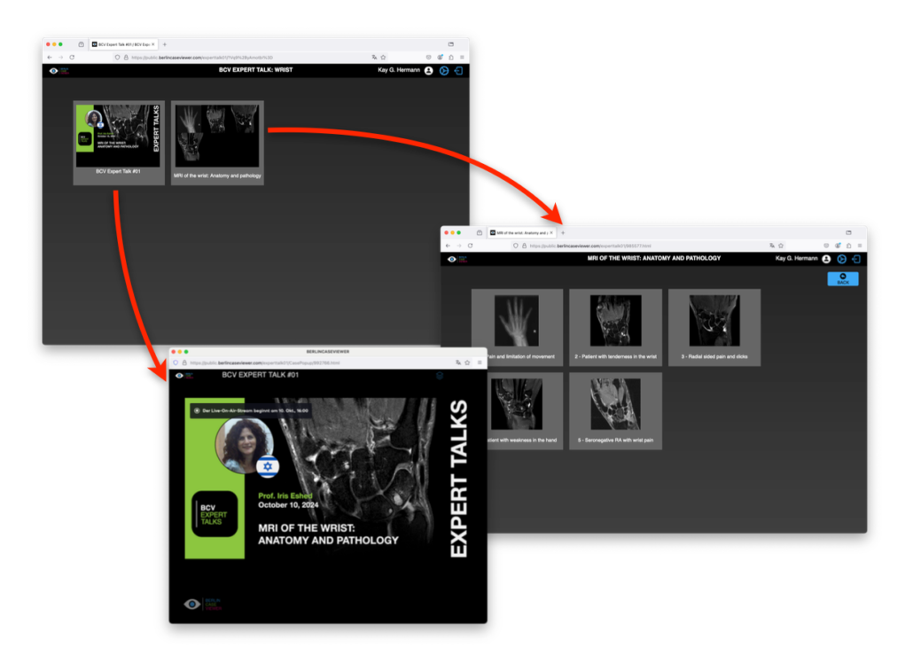Click the translate icon in the Expert Talk #01 popup
This screenshot has height=671, width=913.
[458, 363]
